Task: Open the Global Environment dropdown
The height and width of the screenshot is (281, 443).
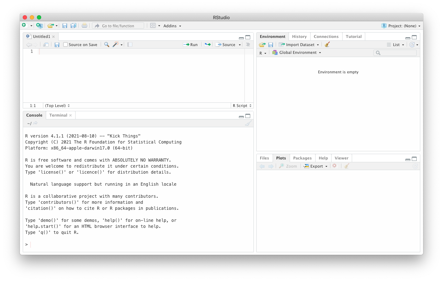Action: (297, 52)
